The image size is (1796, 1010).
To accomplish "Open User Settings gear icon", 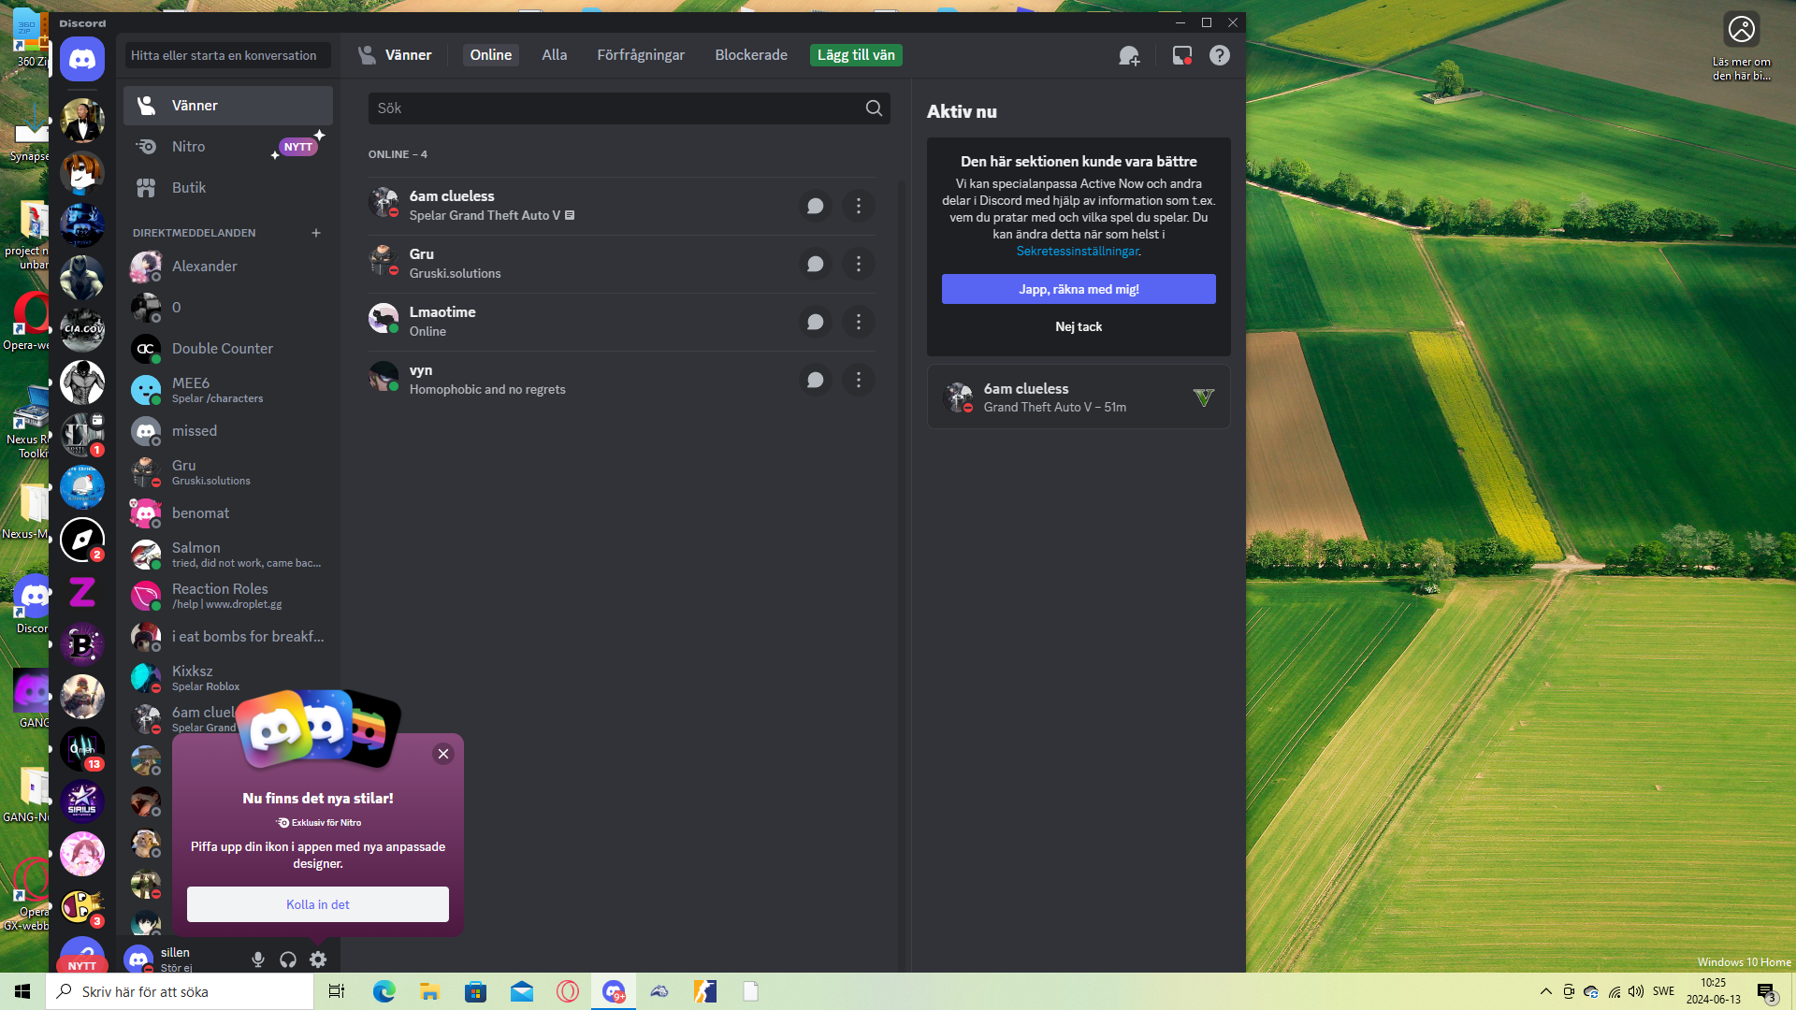I will pyautogui.click(x=318, y=959).
